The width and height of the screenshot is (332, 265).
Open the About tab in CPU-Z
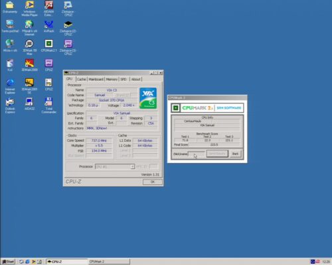click(x=135, y=79)
